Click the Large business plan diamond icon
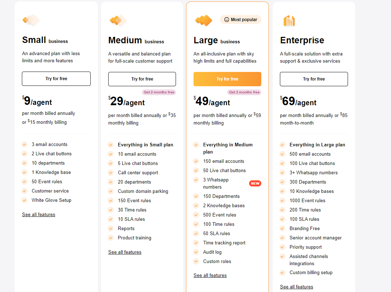 click(x=204, y=20)
